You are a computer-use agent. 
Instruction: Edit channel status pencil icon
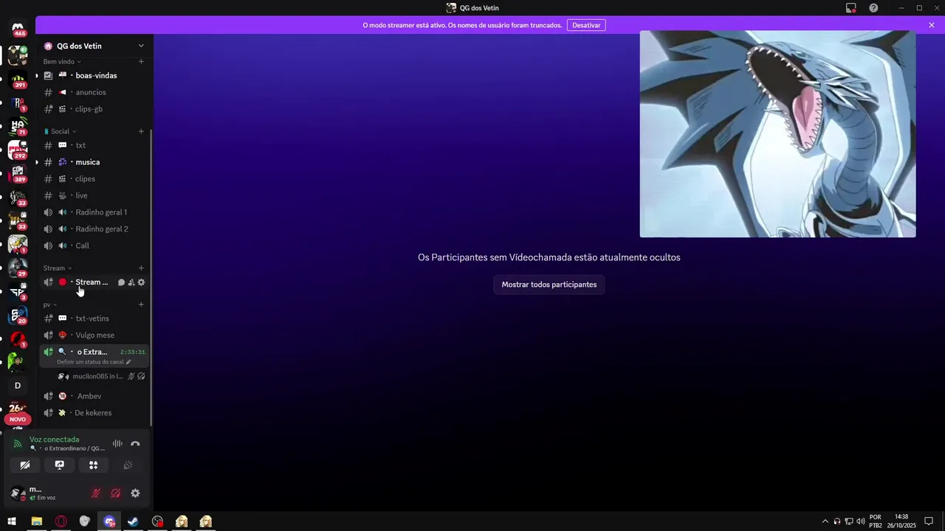coord(128,362)
